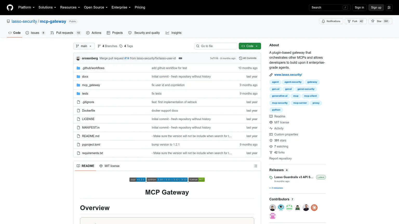Open the README outline icon
The height and width of the screenshot is (224, 399).
[x=256, y=166]
